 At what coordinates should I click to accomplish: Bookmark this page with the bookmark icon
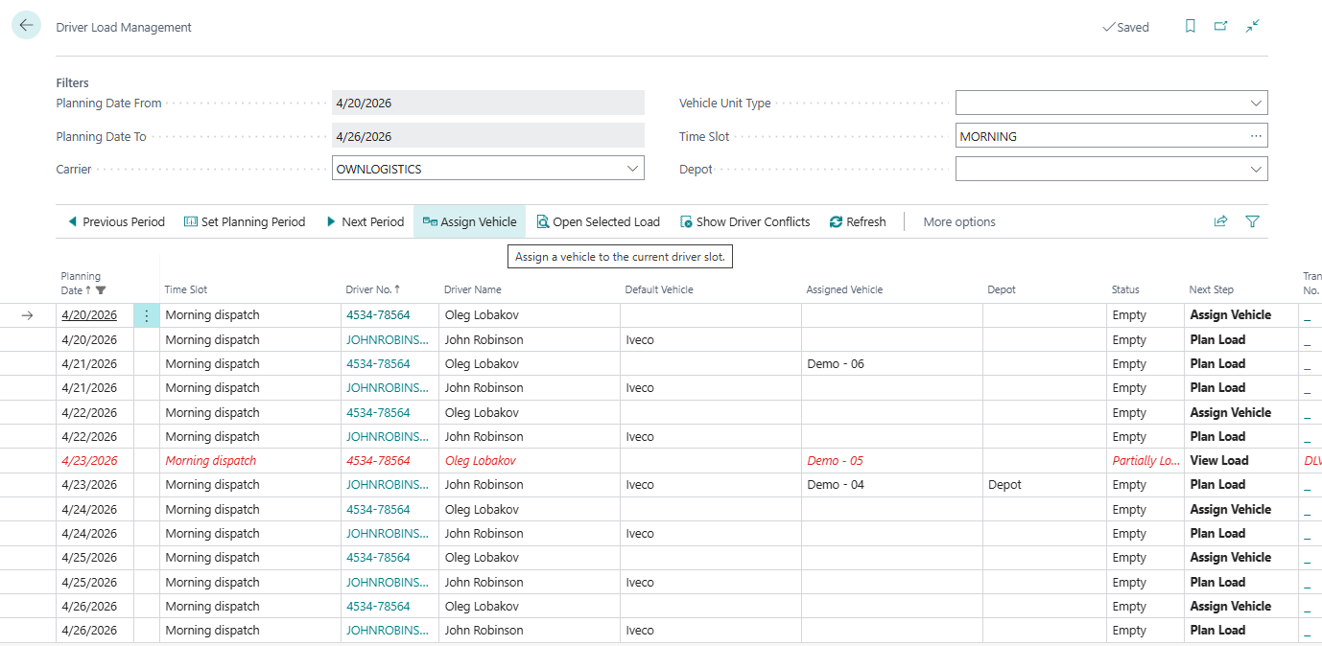click(x=1190, y=26)
